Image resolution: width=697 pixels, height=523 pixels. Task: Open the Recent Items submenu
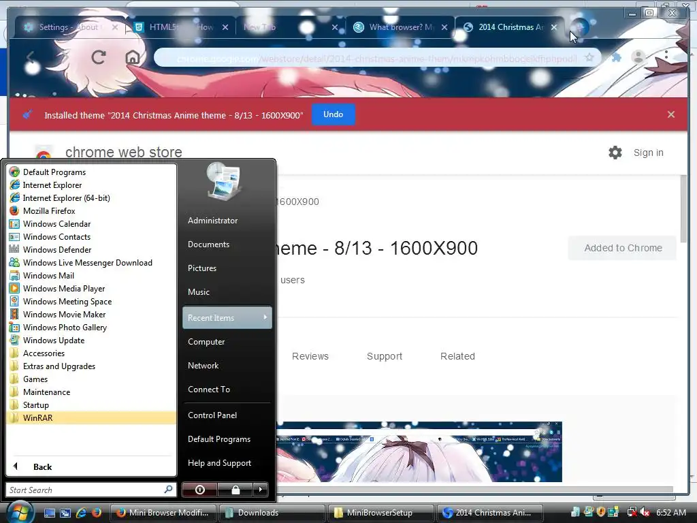click(x=227, y=317)
